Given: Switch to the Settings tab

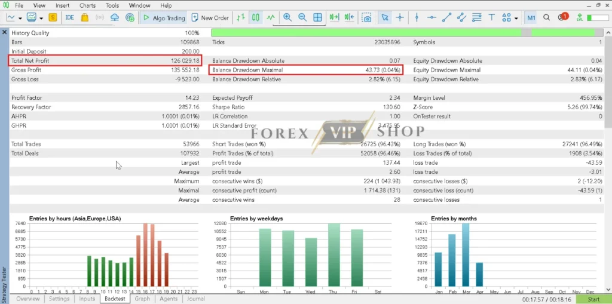Looking at the screenshot, I should 59,299.
